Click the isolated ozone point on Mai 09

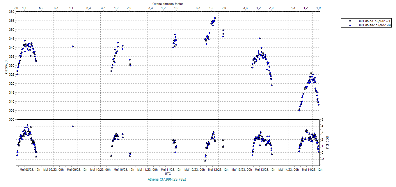73,46
